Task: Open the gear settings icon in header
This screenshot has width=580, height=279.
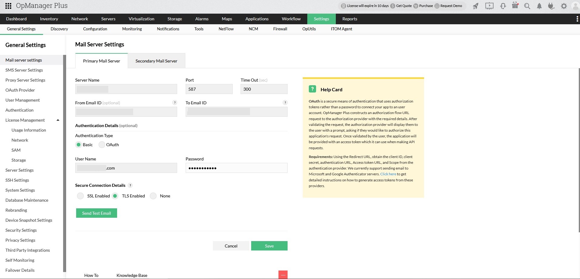Action: 564,6
